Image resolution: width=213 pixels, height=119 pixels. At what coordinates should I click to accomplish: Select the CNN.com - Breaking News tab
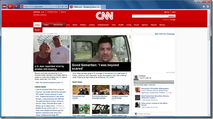point(85,7)
